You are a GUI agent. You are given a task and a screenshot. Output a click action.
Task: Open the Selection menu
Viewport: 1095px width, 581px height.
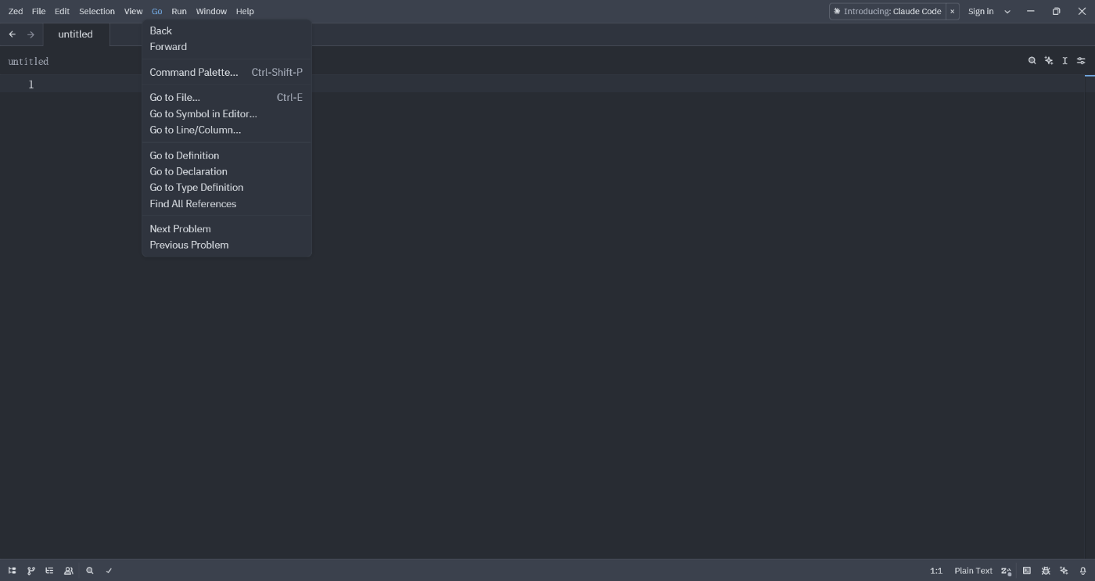coord(97,11)
